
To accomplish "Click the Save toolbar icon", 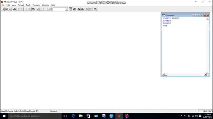I will coord(10,9).
